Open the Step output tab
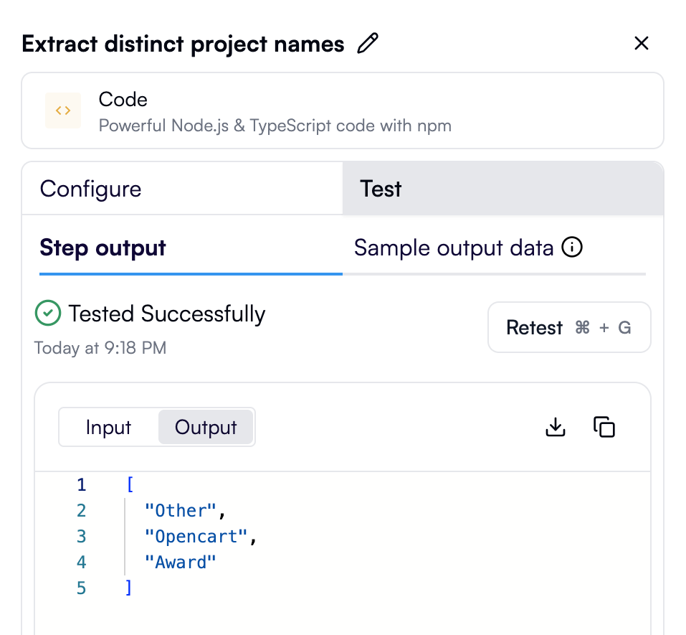 pos(103,248)
